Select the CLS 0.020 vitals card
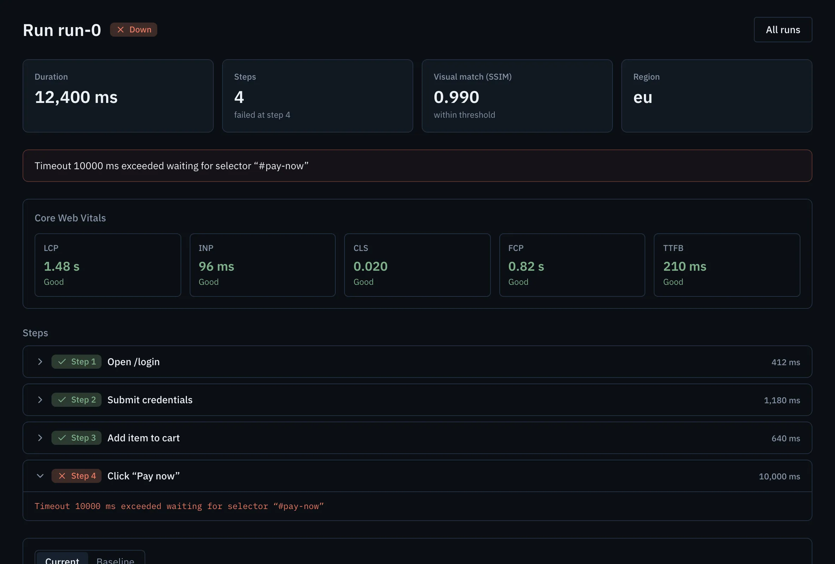This screenshot has width=835, height=564. 417,265
